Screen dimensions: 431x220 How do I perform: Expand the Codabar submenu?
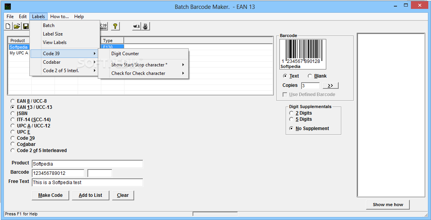(64, 62)
